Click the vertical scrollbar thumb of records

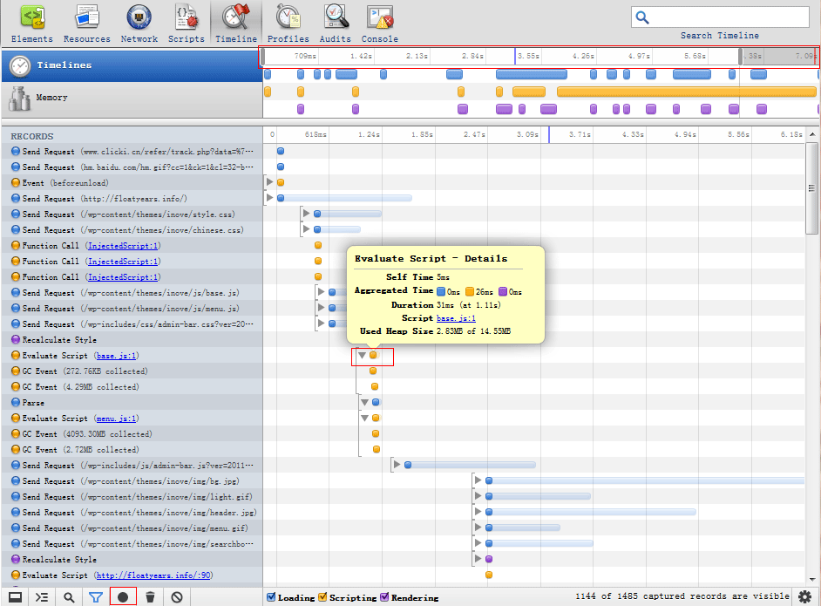point(811,188)
